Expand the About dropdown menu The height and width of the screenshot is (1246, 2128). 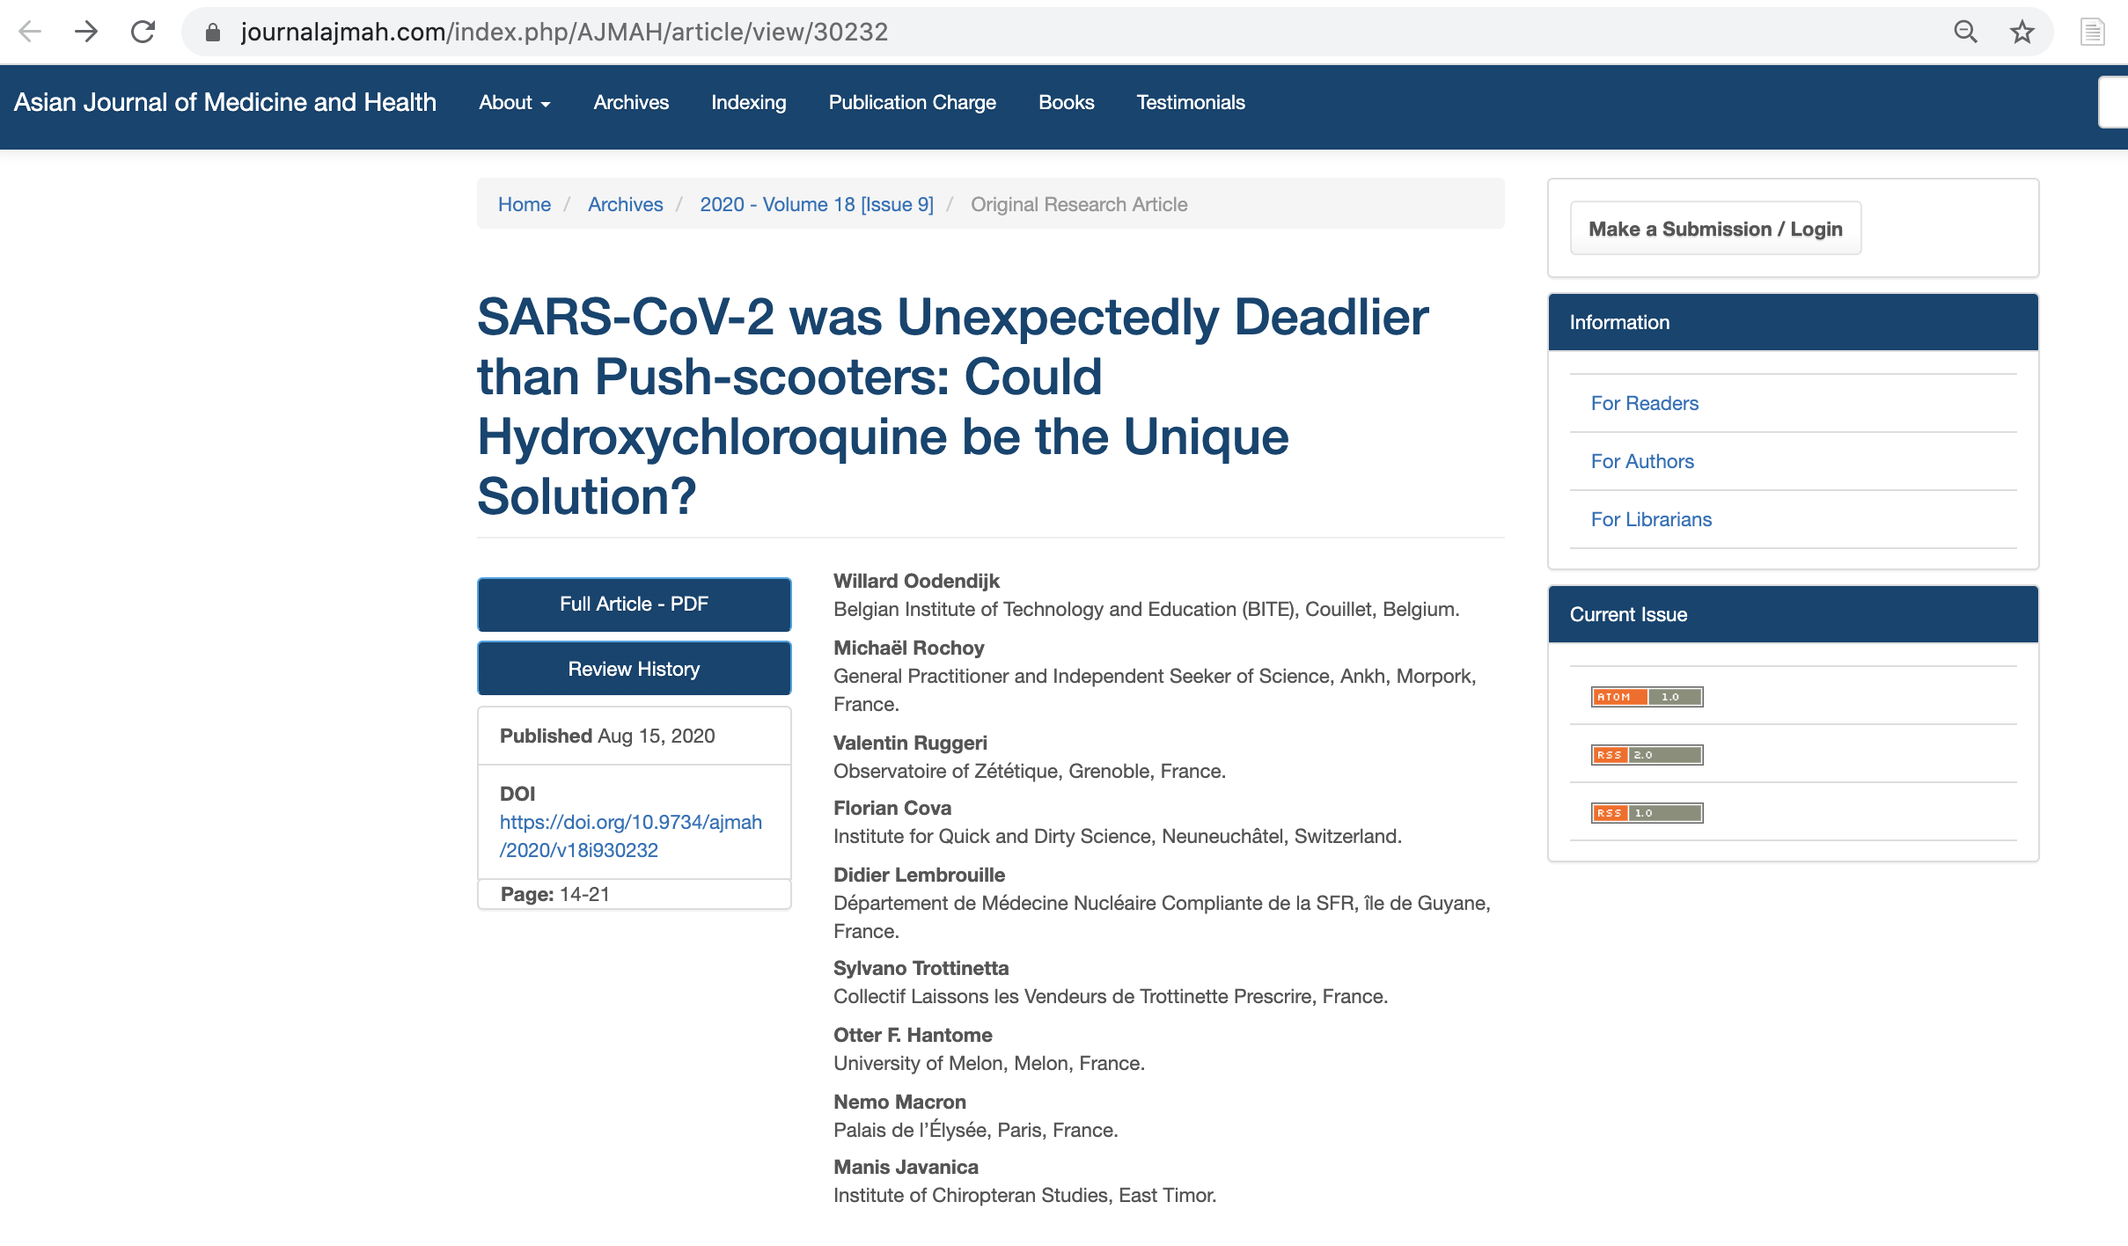click(514, 102)
